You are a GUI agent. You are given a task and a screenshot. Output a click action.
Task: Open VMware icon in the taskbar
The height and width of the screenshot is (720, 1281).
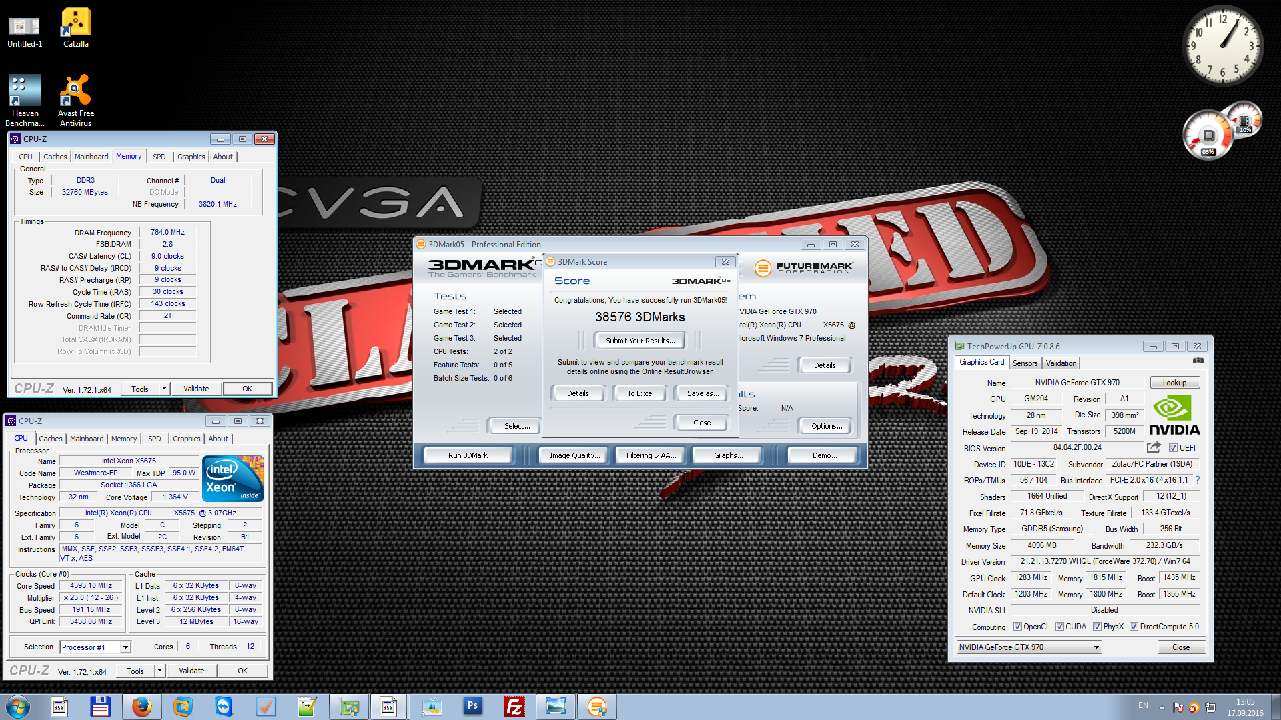tap(182, 707)
